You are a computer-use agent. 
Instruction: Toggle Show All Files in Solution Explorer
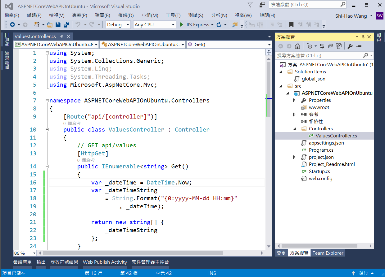pyautogui.click(x=339, y=46)
